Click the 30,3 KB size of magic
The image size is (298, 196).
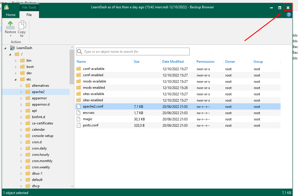[x=139, y=119]
